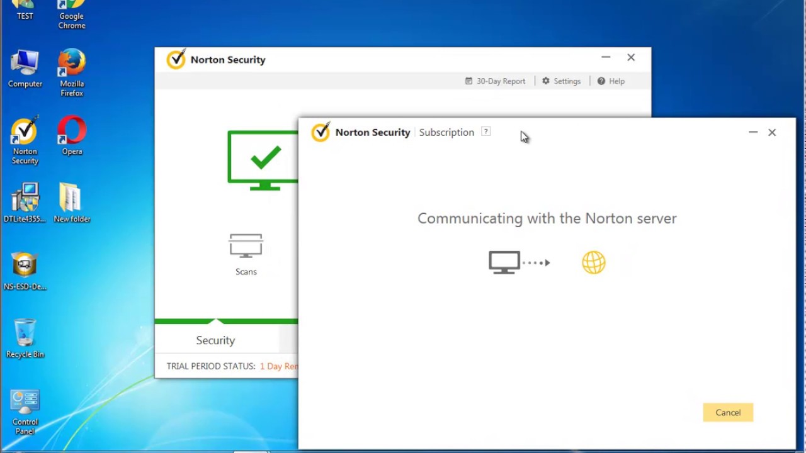Launch the Opera desktop shortcut

[x=72, y=136]
